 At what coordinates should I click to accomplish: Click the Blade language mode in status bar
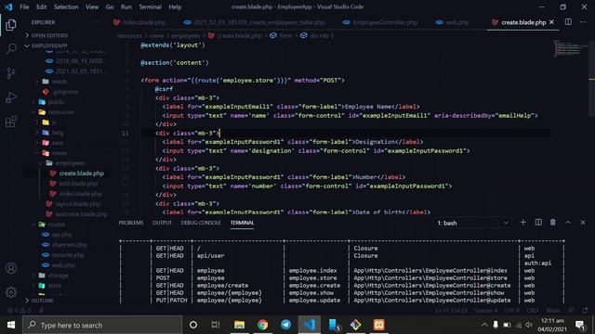(553, 310)
